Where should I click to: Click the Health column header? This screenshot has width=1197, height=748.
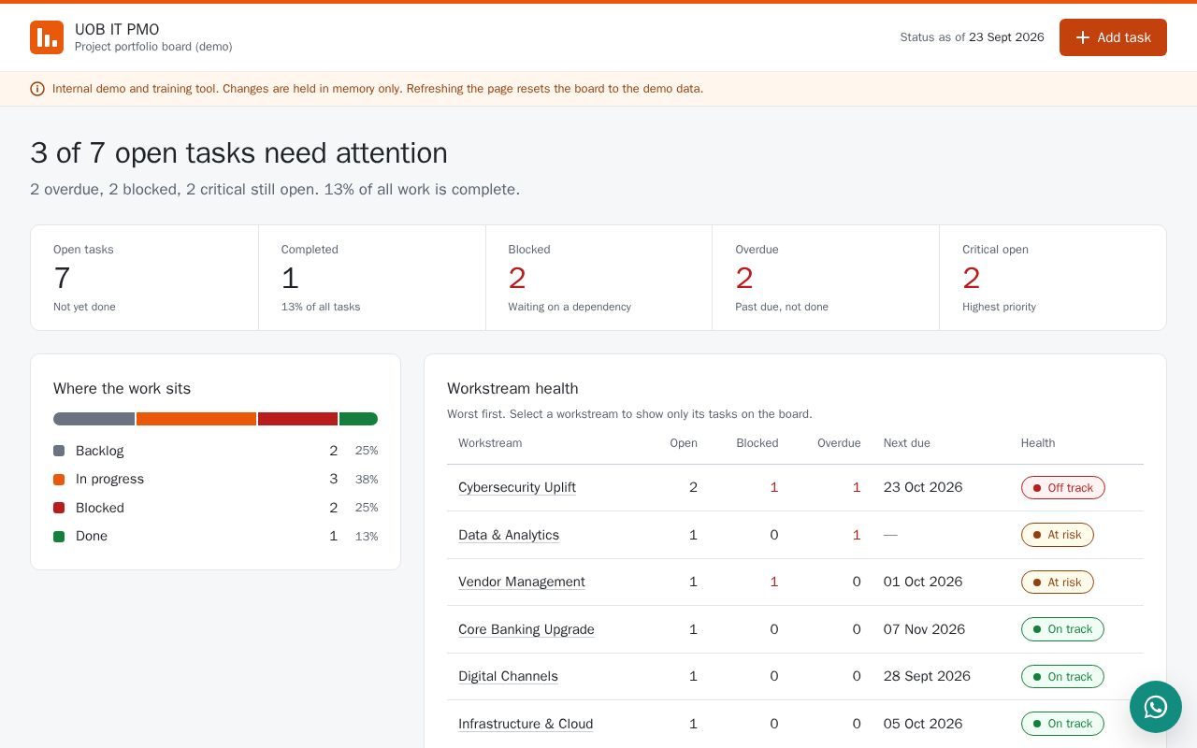1038,443
